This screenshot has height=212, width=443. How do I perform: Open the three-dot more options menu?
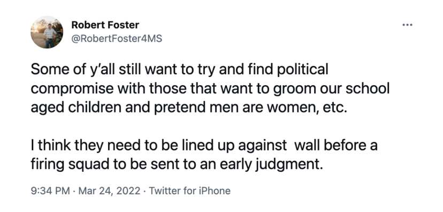(x=407, y=25)
